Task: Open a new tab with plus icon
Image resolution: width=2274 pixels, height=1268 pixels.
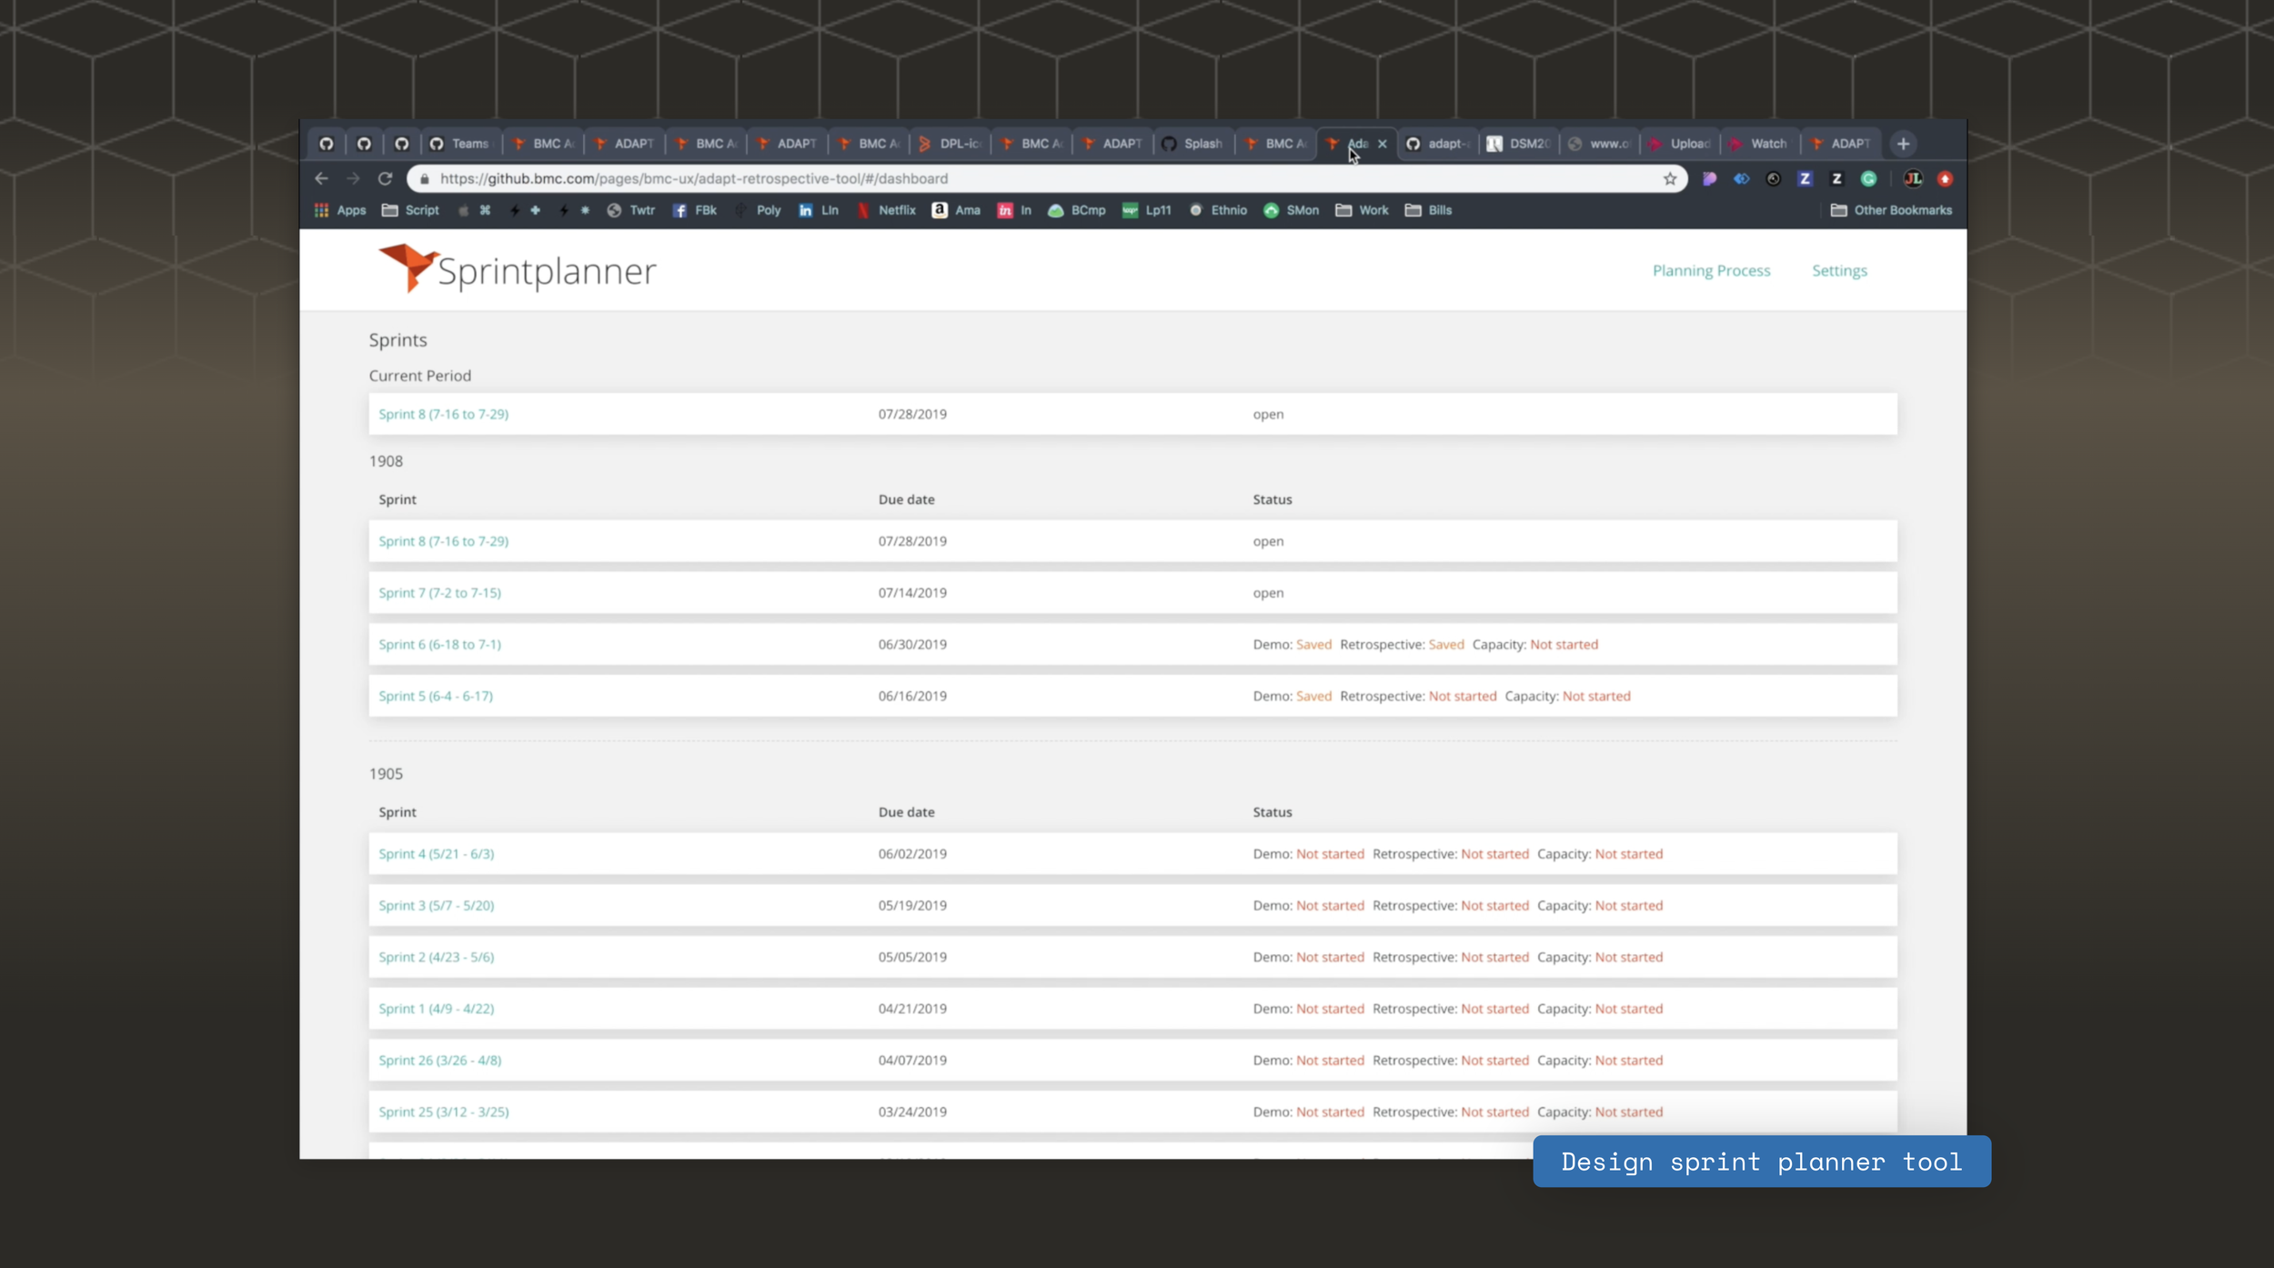Action: coord(1903,144)
